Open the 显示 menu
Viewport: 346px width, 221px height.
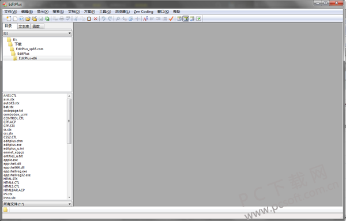43,12
